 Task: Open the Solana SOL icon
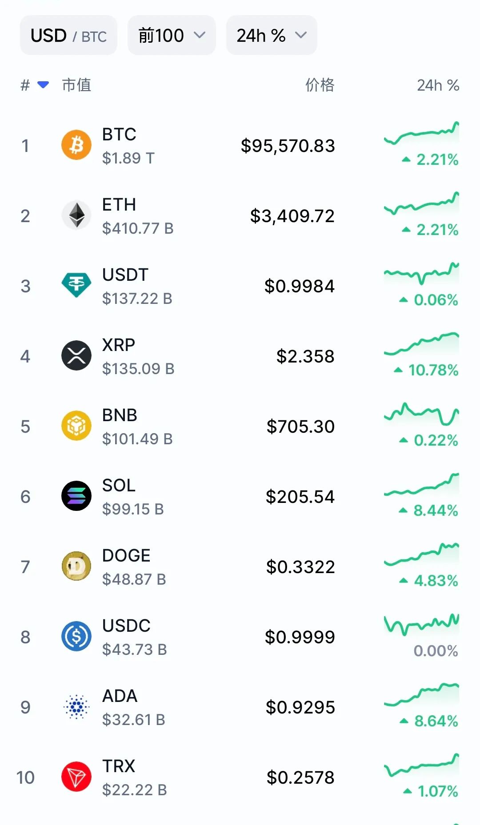(76, 496)
